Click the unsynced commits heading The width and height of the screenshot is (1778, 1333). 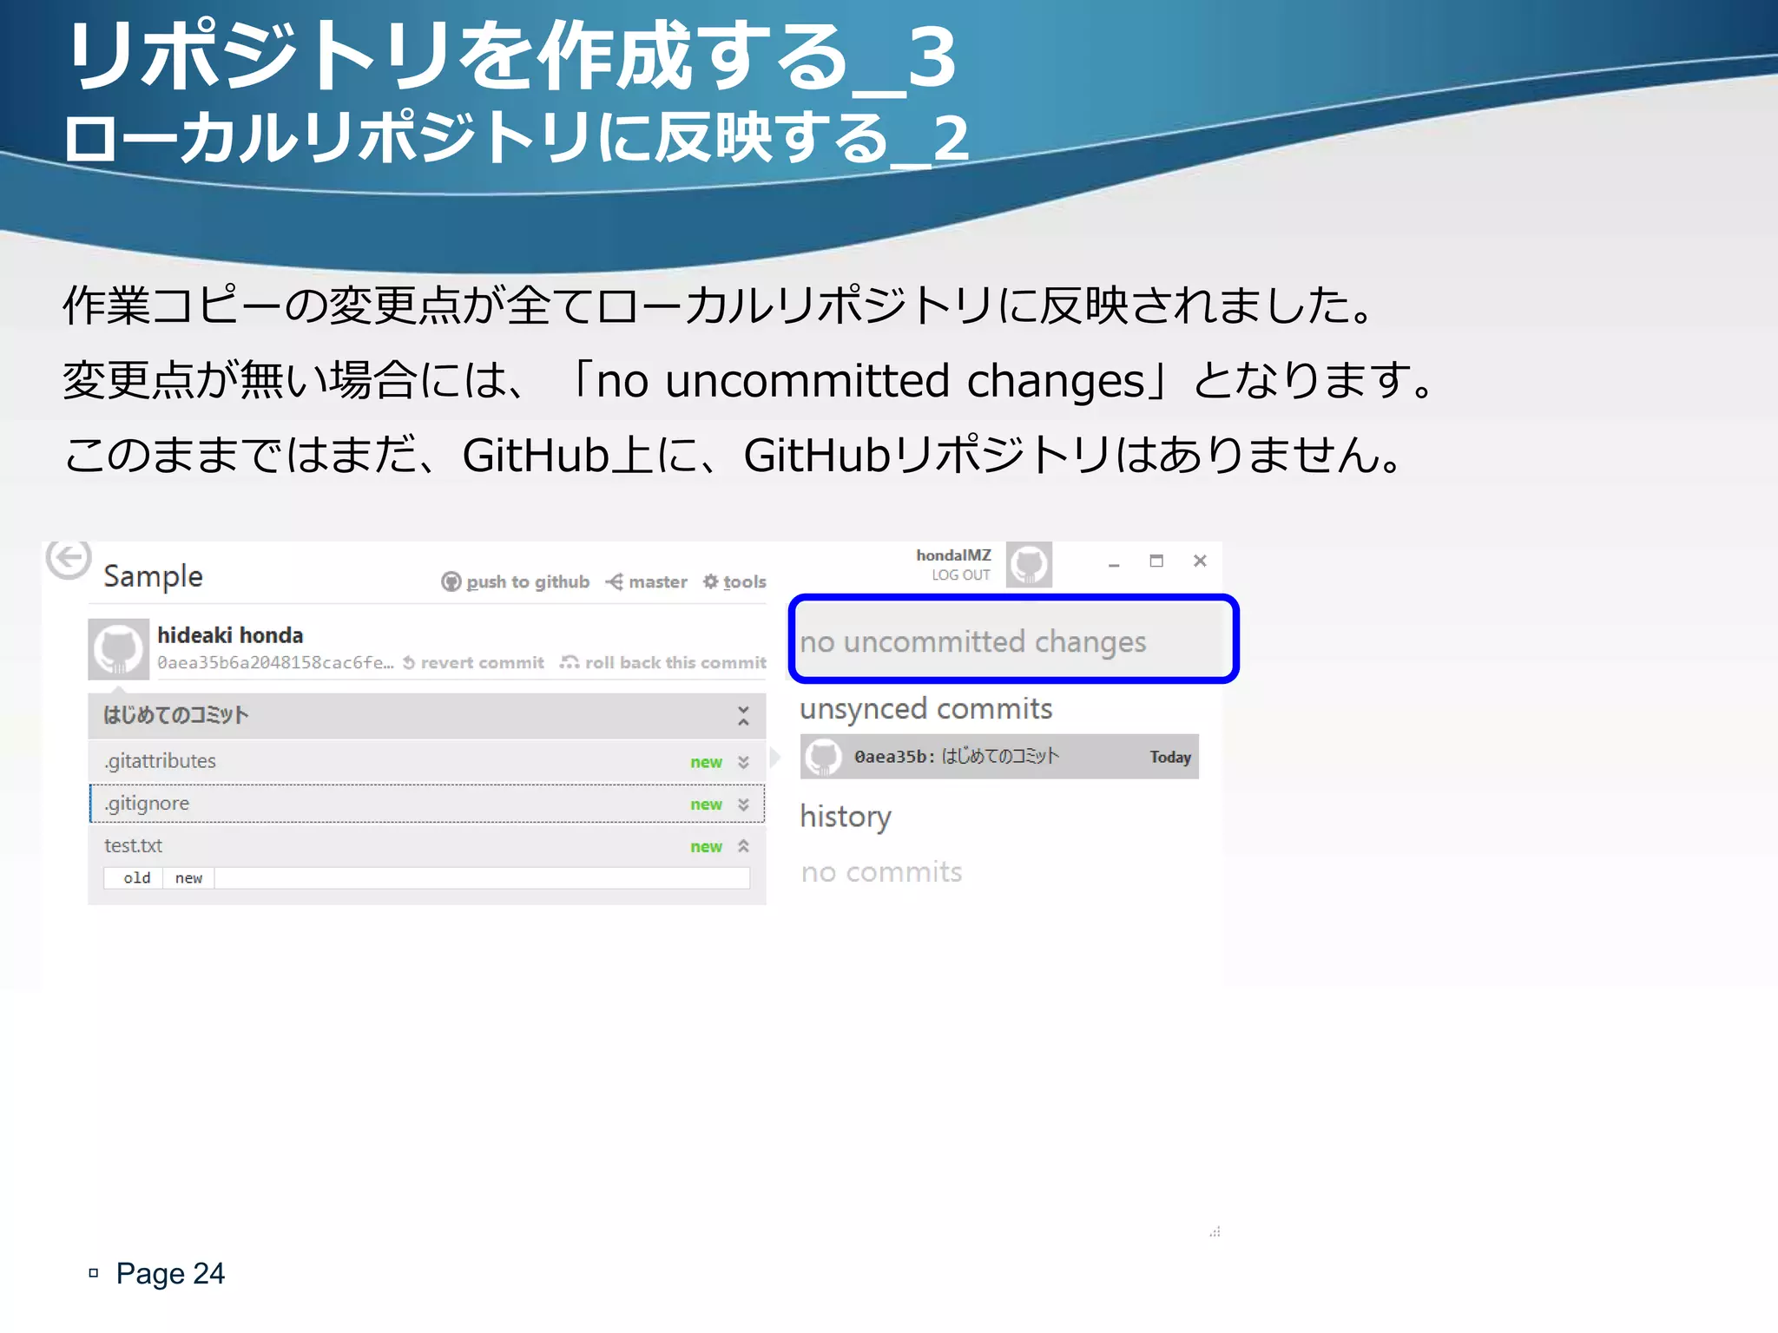point(925,709)
